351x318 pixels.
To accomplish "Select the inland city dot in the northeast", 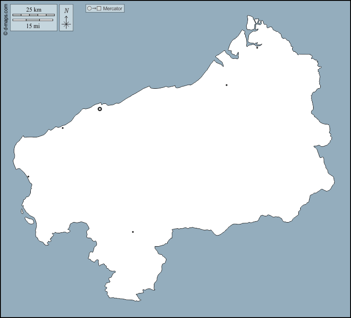I will click(227, 85).
